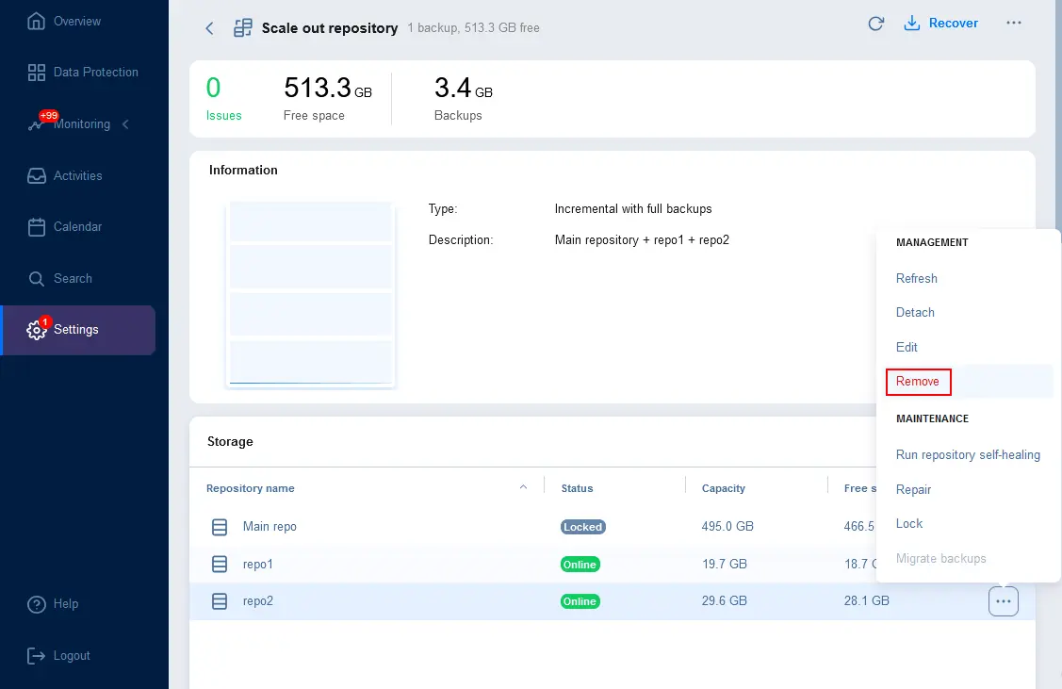Viewport: 1062px width, 689px height.
Task: Click the Settings gear icon
Action: [36, 330]
